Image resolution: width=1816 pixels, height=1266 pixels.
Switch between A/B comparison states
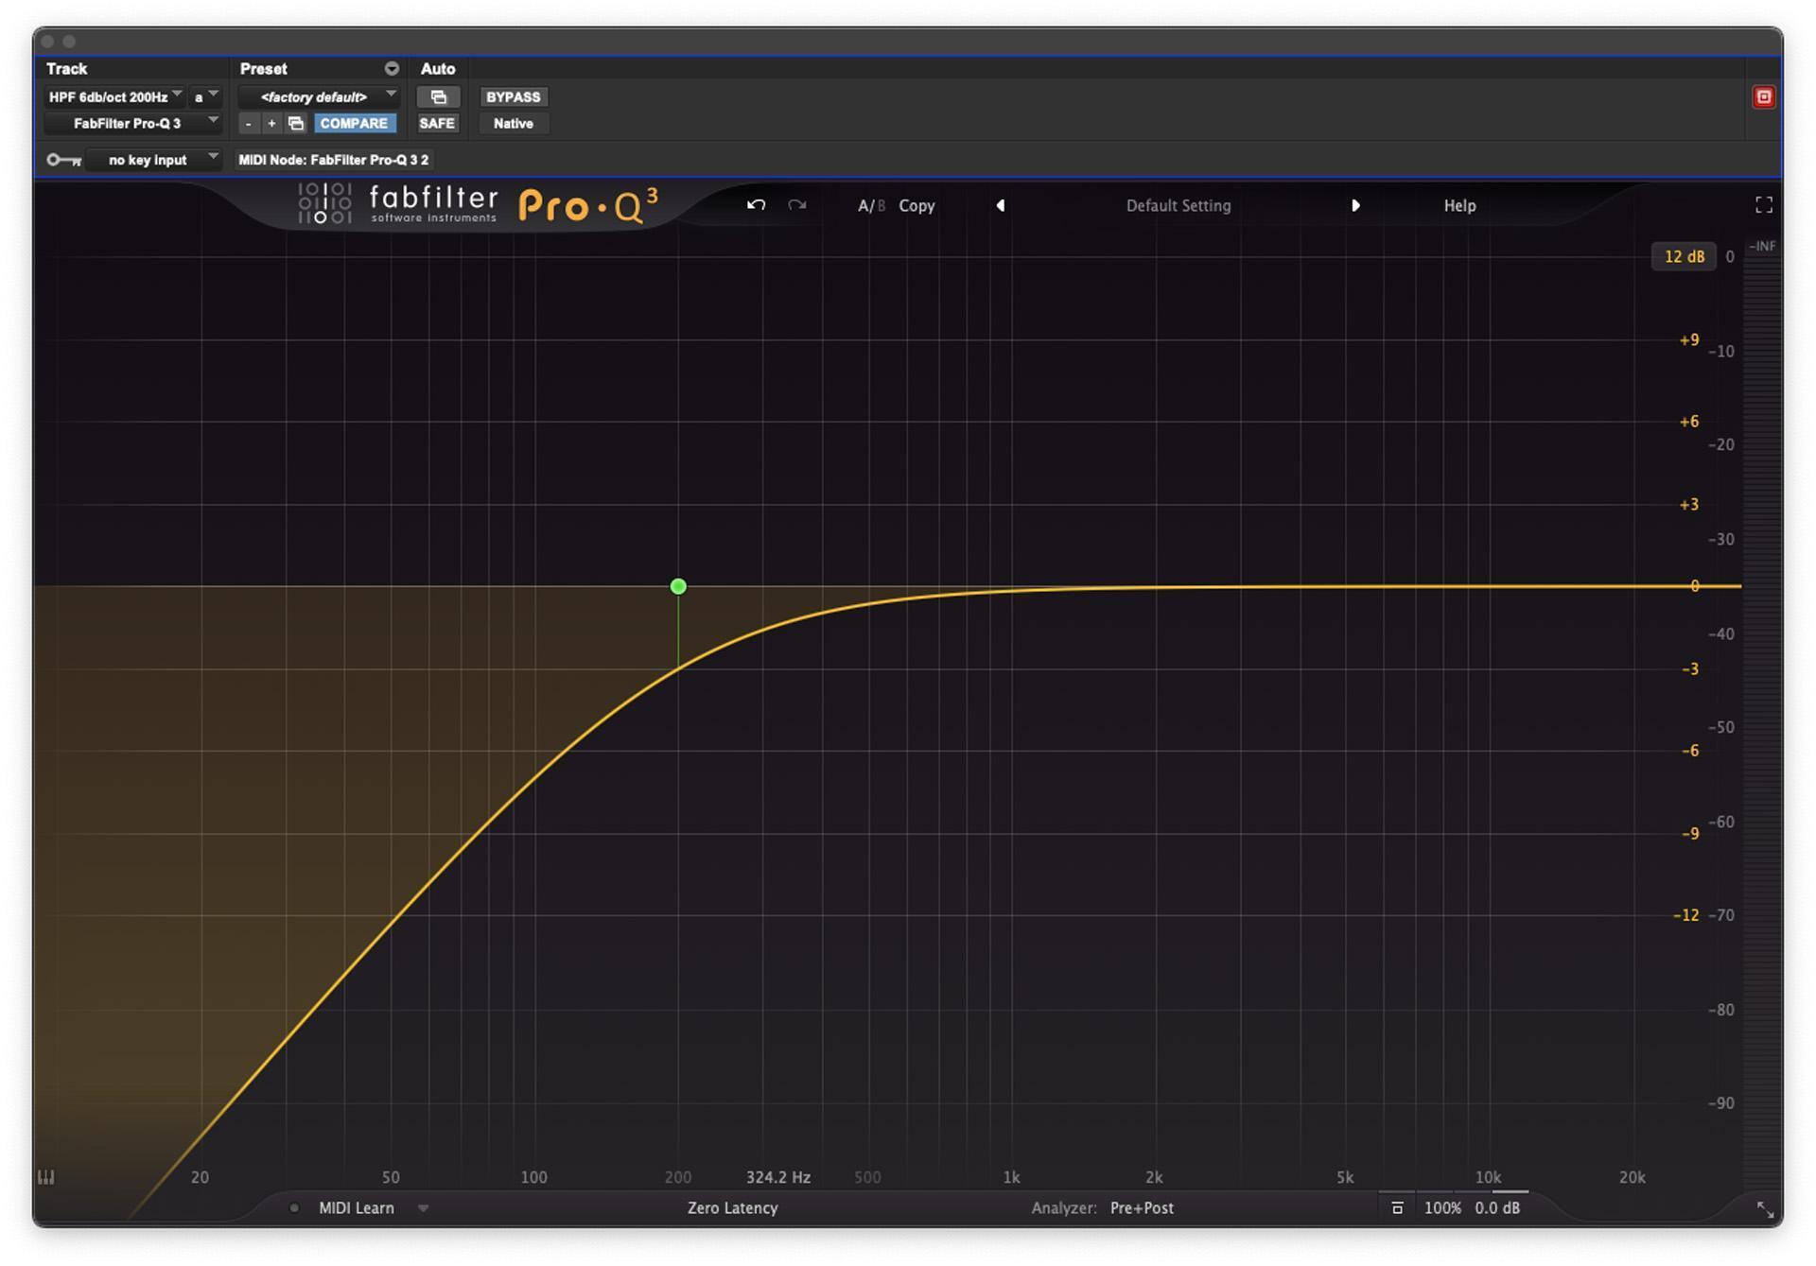click(x=871, y=205)
